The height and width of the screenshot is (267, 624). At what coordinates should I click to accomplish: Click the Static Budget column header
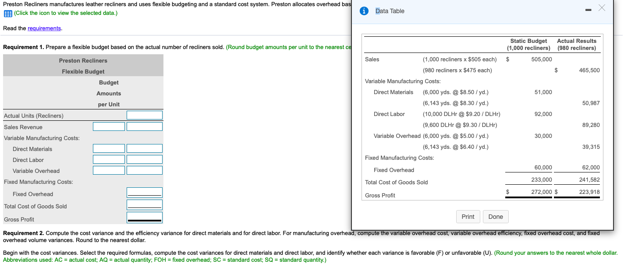point(528,44)
